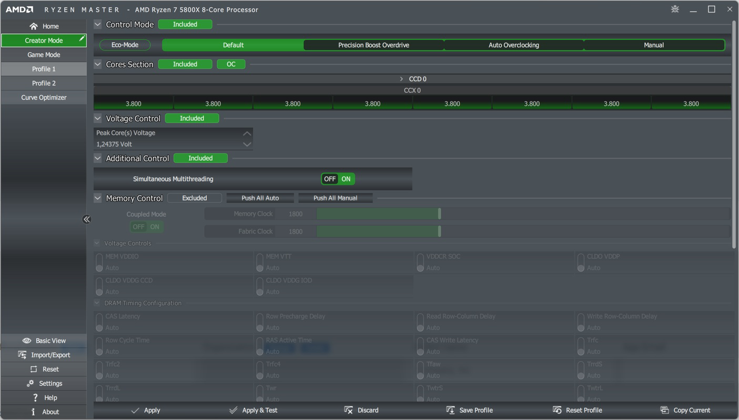The image size is (739, 420).
Task: Open Profile 1
Action: 44,69
